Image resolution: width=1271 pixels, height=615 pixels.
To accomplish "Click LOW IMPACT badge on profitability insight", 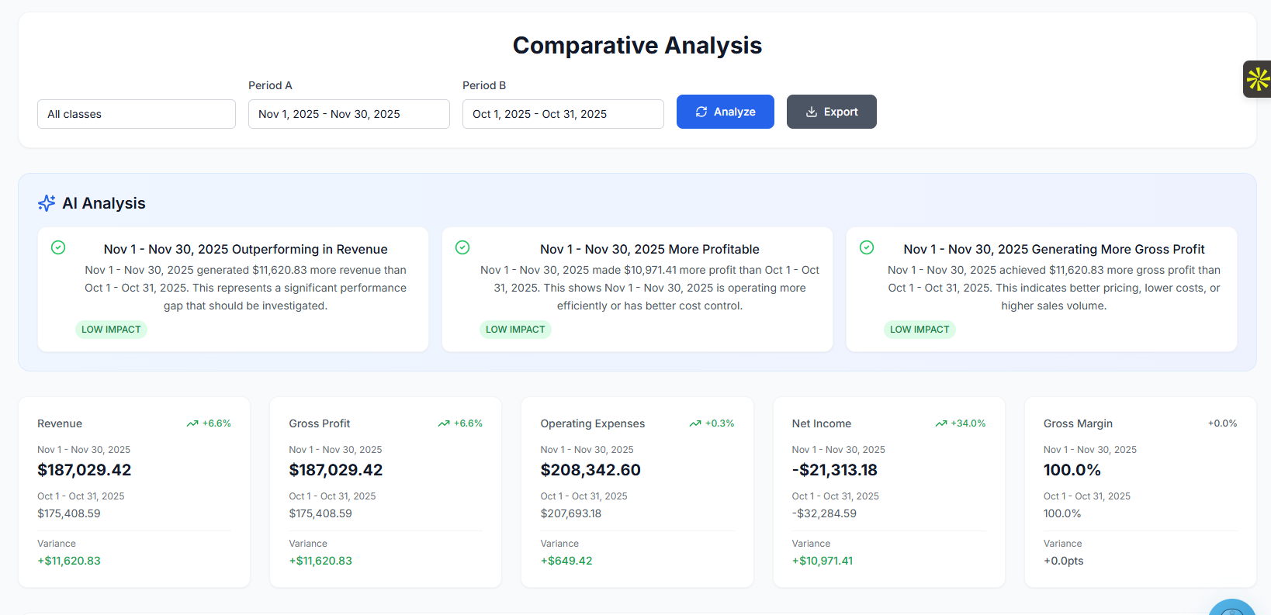I will click(x=515, y=330).
